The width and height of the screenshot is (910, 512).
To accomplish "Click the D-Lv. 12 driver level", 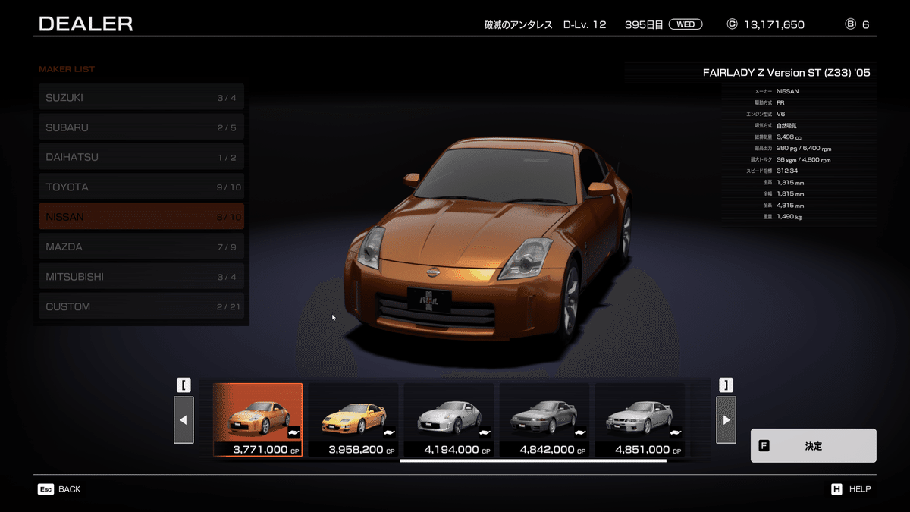I will tap(585, 24).
